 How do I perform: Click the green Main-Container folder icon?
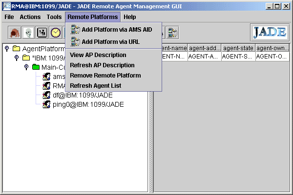click(x=36, y=67)
